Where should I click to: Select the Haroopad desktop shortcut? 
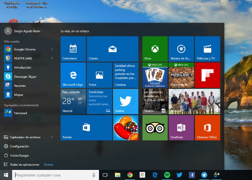[36, 4]
